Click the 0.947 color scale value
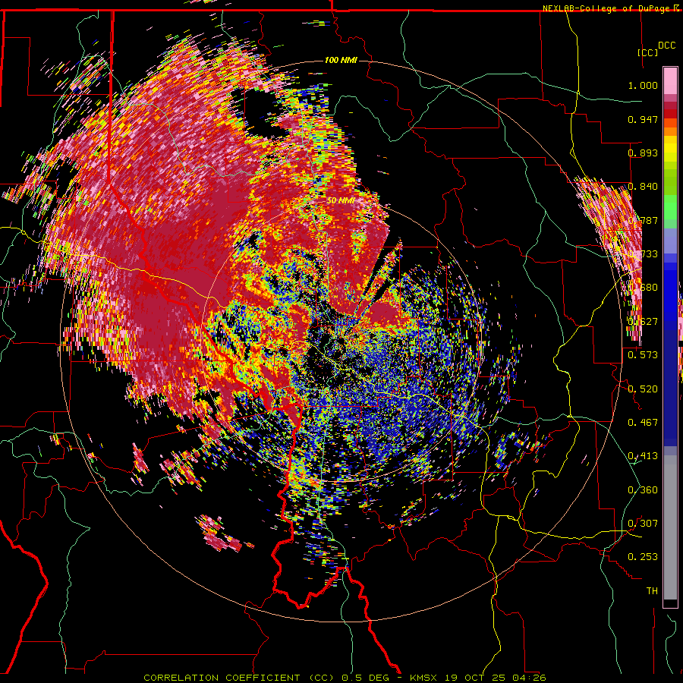This screenshot has width=683, height=683. click(x=643, y=119)
